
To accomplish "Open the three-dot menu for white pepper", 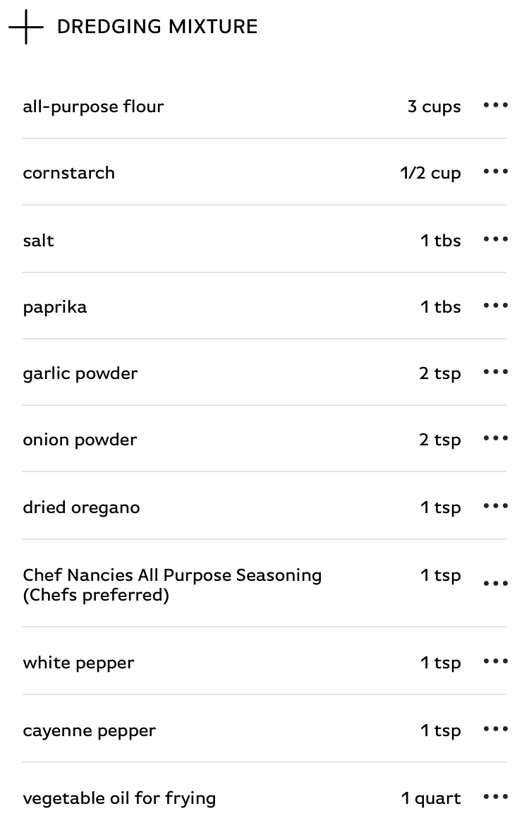I will [496, 661].
